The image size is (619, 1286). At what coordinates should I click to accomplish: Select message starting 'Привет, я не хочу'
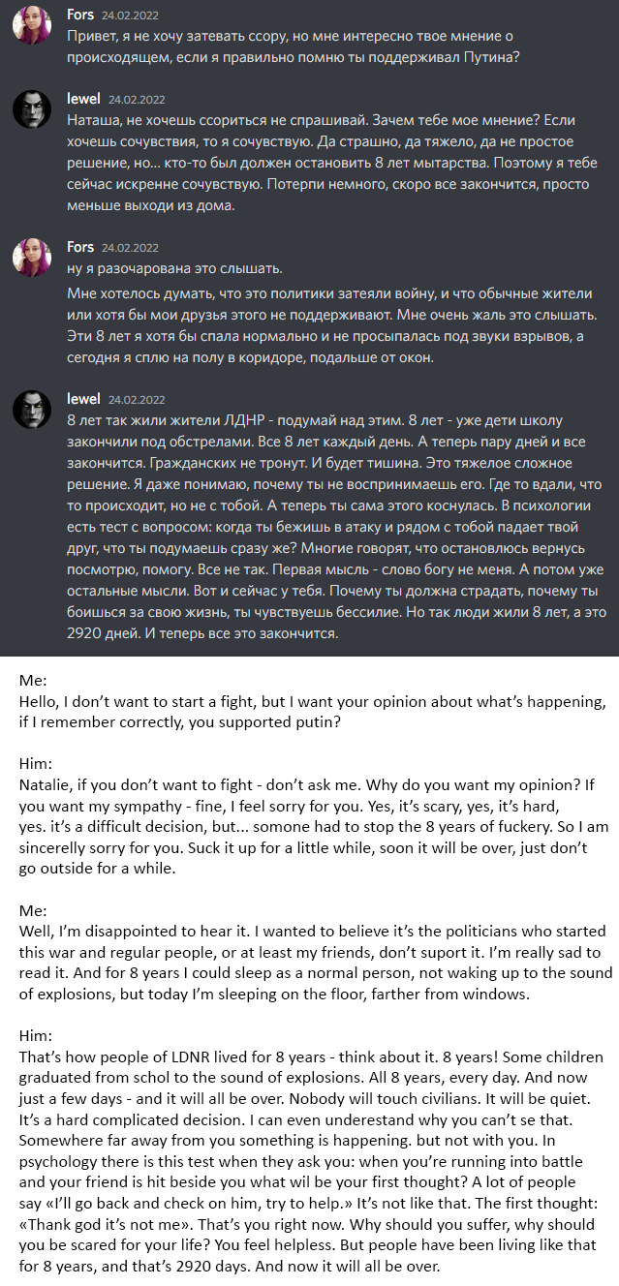point(292,47)
